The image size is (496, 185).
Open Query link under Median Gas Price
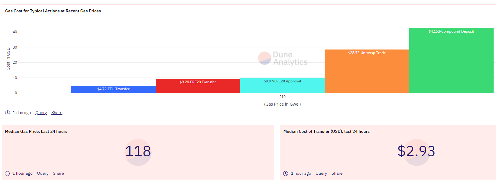(x=43, y=174)
